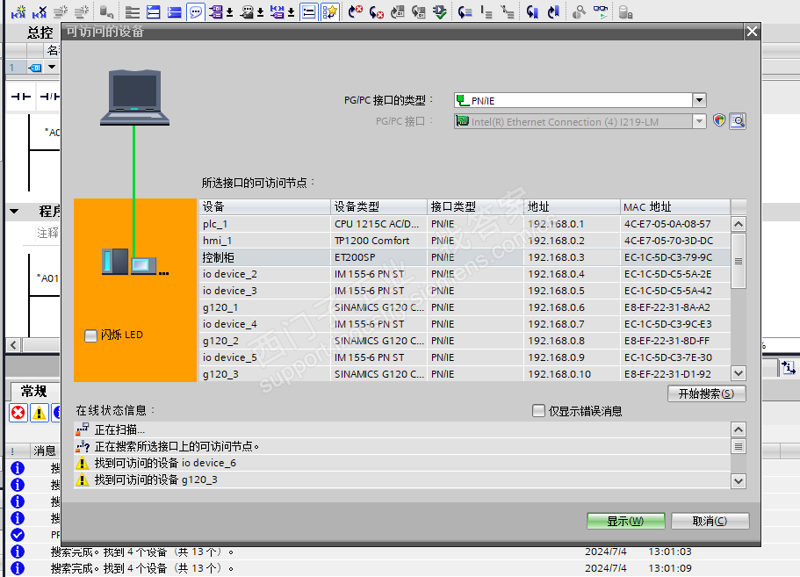Image resolution: width=800 pixels, height=577 pixels.
Task: Select the io device_5 row
Action: 465,357
